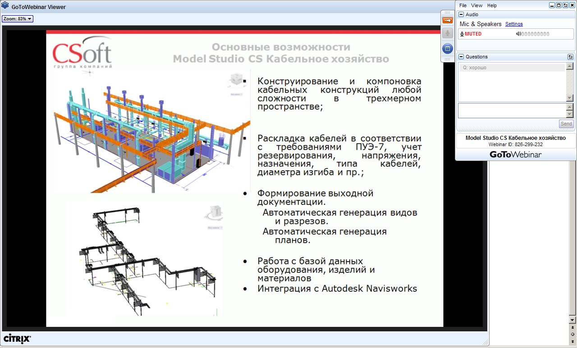Click the 'Mic & Speakers' label
This screenshot has height=348, width=577.
click(481, 24)
